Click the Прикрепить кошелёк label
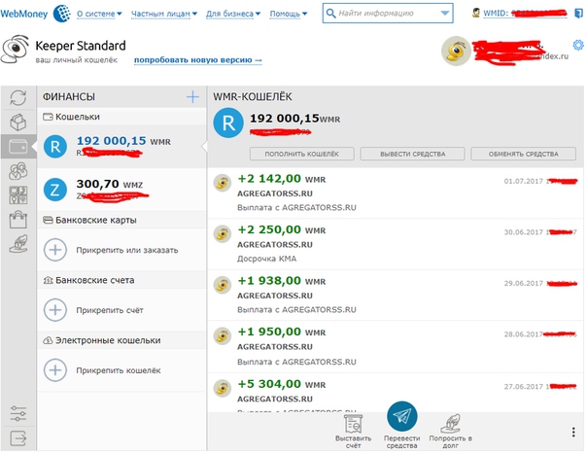The height and width of the screenshot is (454, 587). tap(119, 370)
